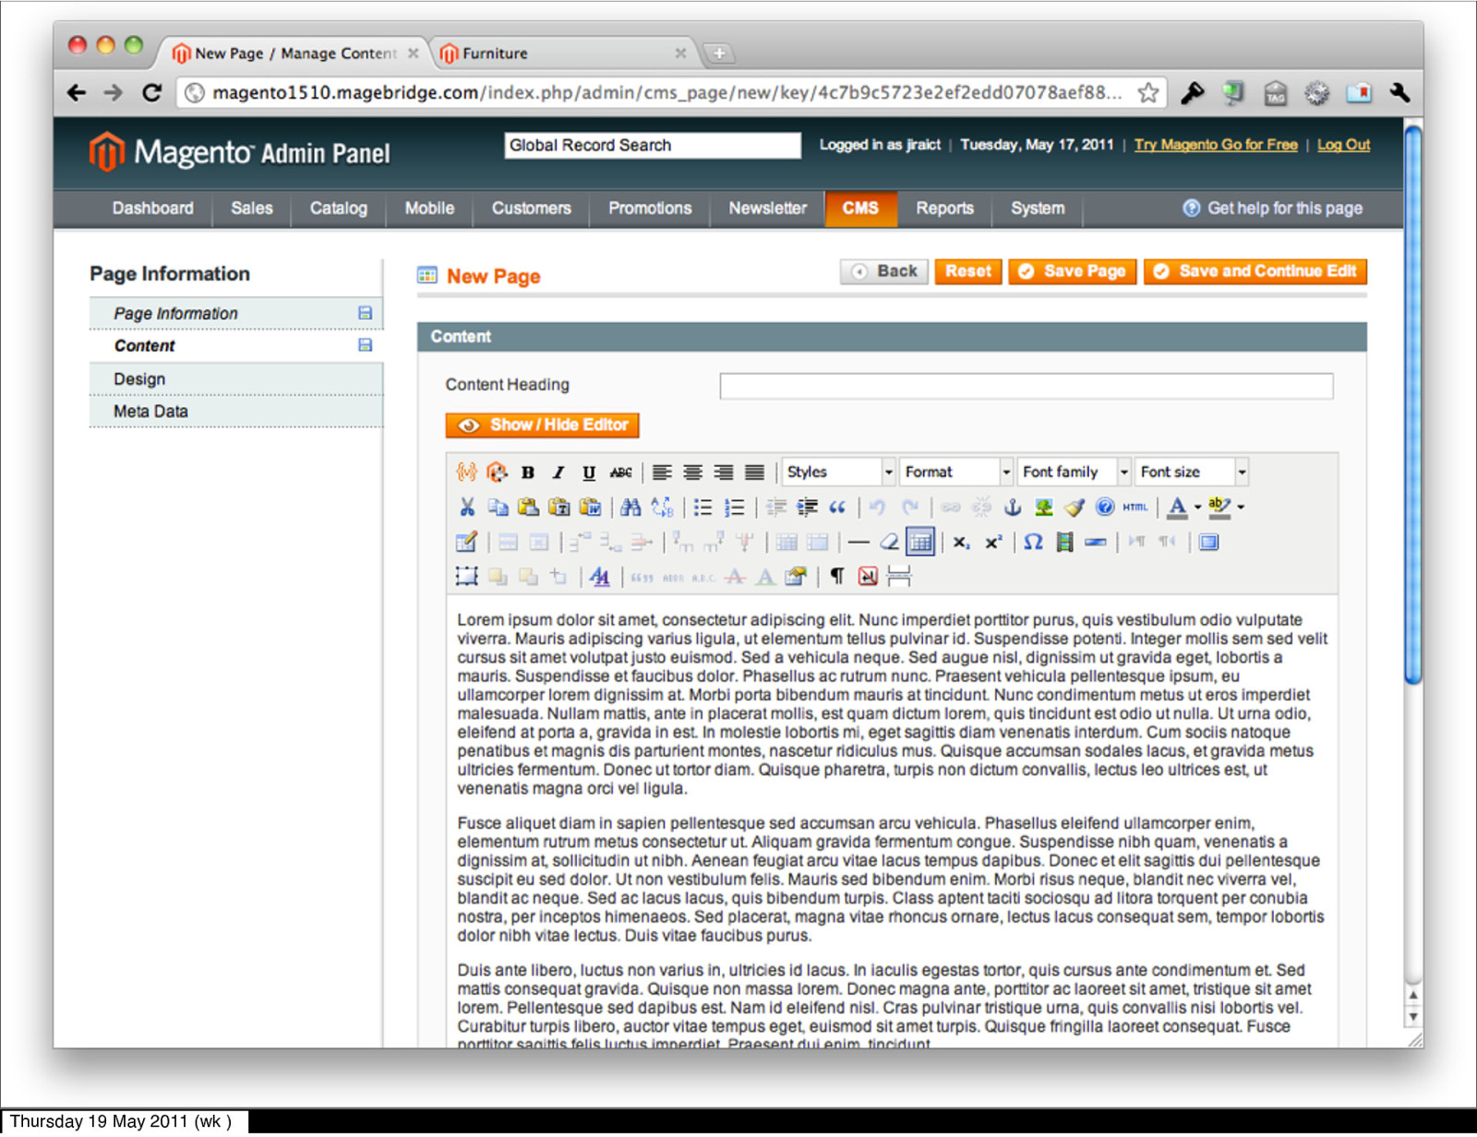Click the Cleanup messy code icon

pyautogui.click(x=1075, y=507)
